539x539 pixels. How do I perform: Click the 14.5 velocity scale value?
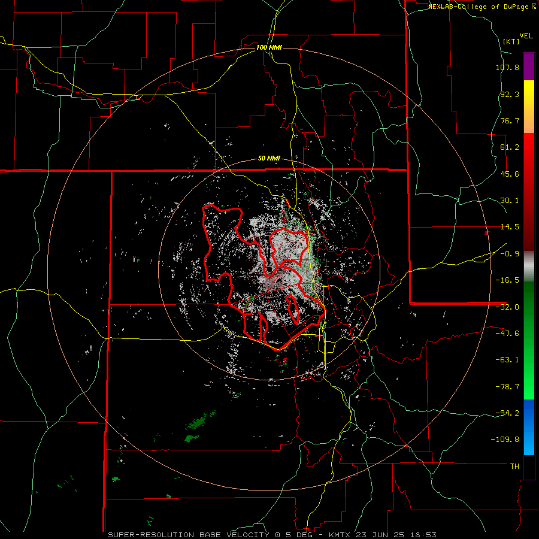(x=510, y=227)
